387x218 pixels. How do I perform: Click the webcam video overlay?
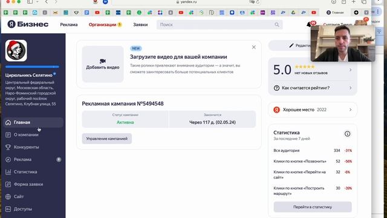click(x=343, y=43)
